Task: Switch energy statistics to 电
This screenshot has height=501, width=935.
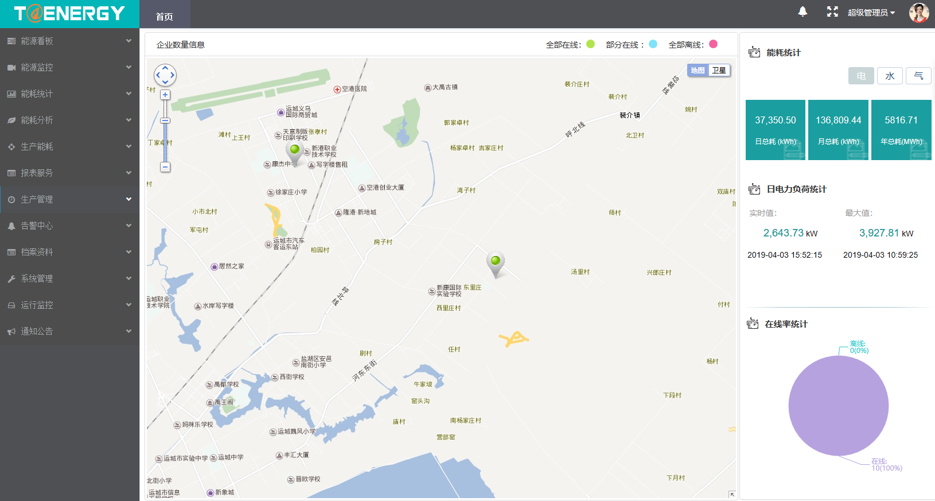Action: coord(861,76)
